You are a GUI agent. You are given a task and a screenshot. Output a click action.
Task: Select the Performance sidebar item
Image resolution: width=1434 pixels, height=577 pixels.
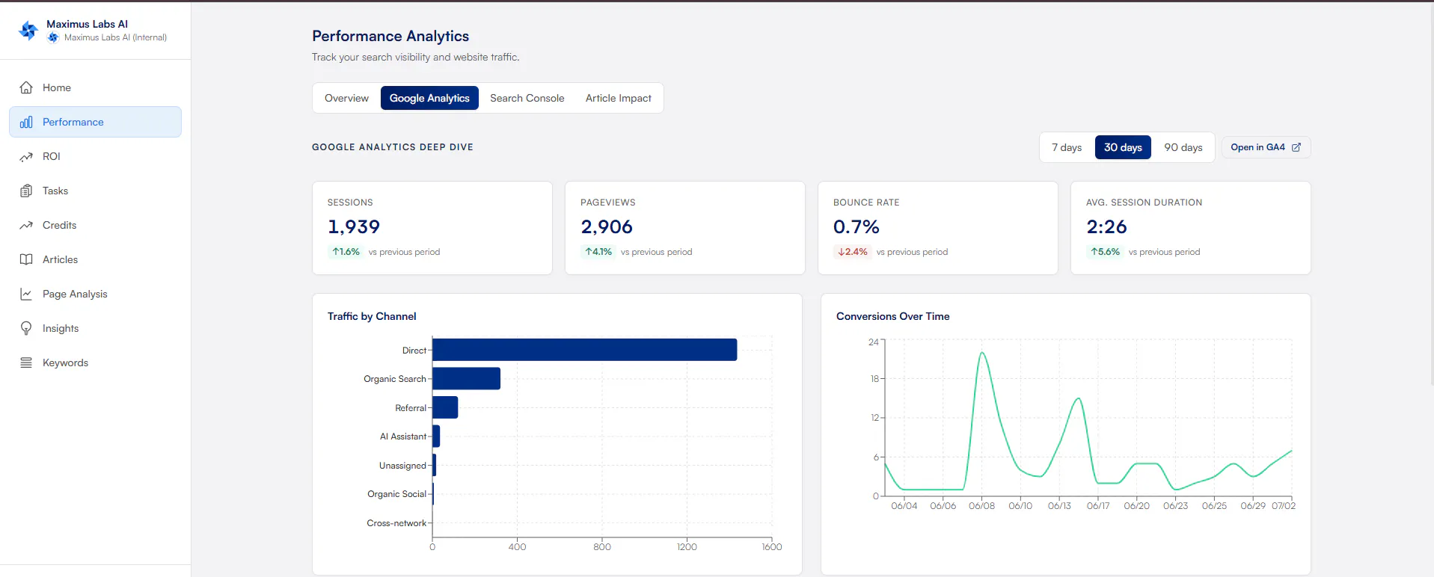click(95, 122)
